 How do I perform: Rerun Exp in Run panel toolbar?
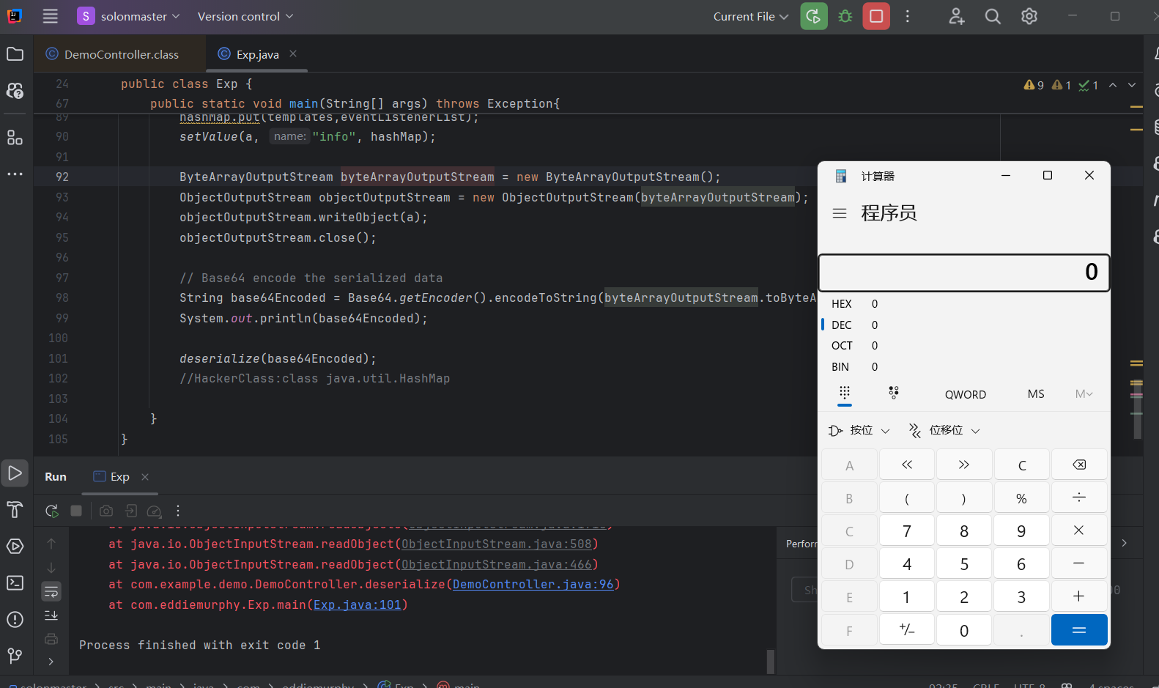(51, 511)
